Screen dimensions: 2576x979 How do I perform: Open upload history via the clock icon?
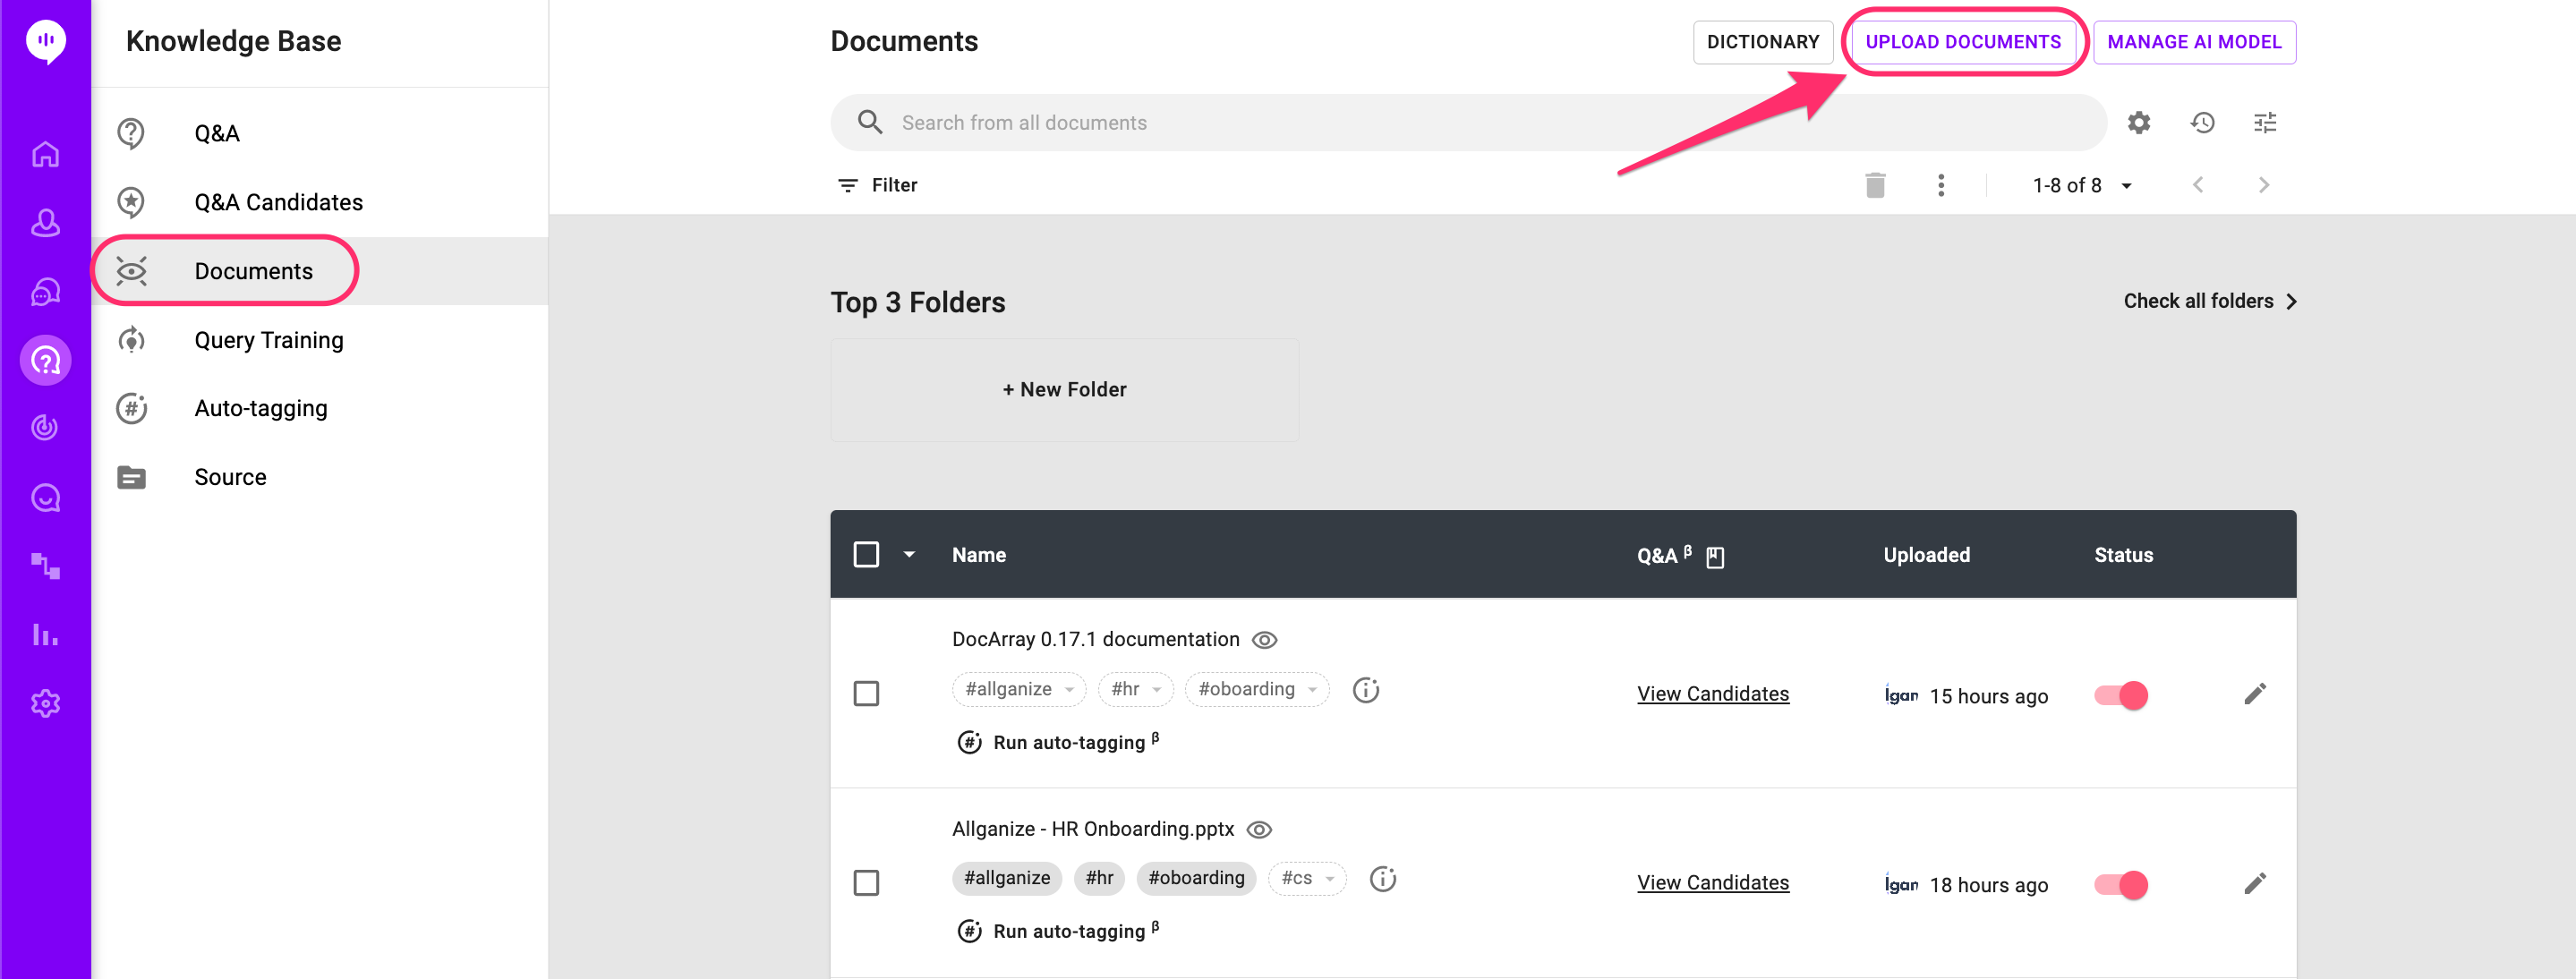pyautogui.click(x=2202, y=122)
